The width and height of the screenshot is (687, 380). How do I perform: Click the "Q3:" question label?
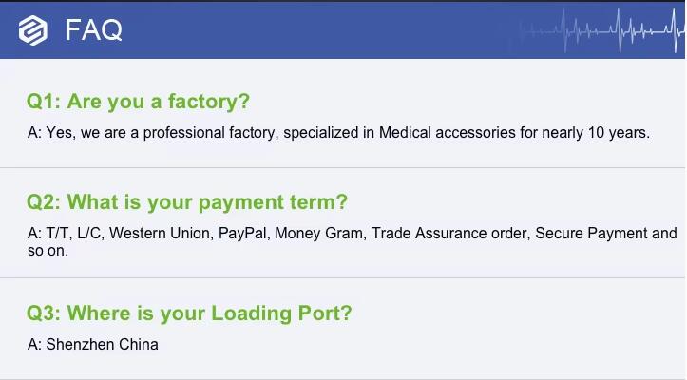(x=44, y=313)
